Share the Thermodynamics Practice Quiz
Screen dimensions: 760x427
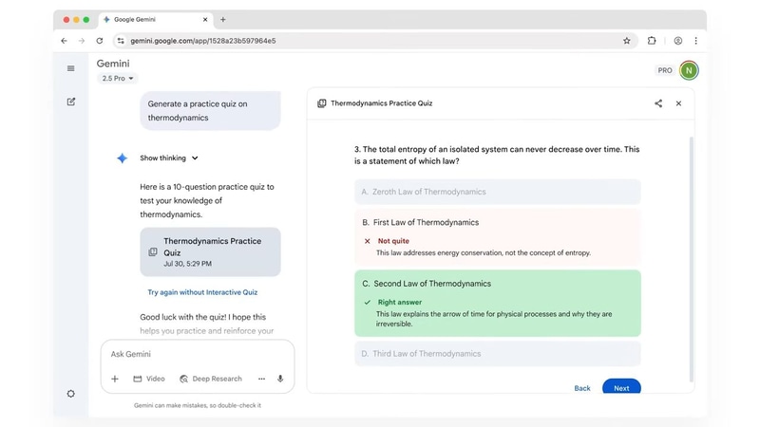click(658, 103)
